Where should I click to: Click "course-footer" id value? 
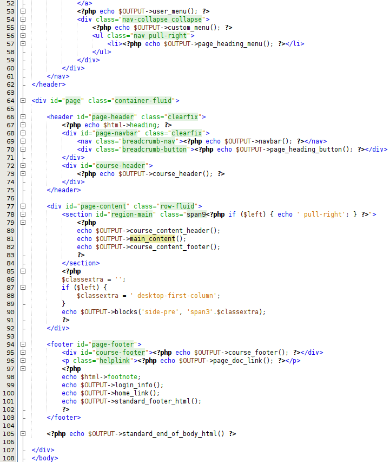tap(121, 353)
